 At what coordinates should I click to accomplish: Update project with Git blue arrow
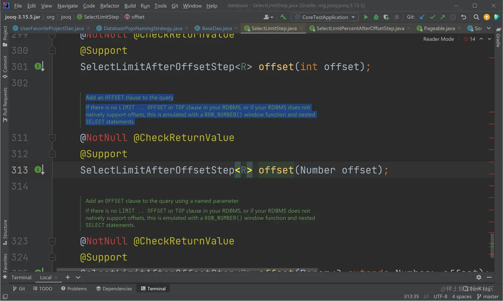coord(422,17)
